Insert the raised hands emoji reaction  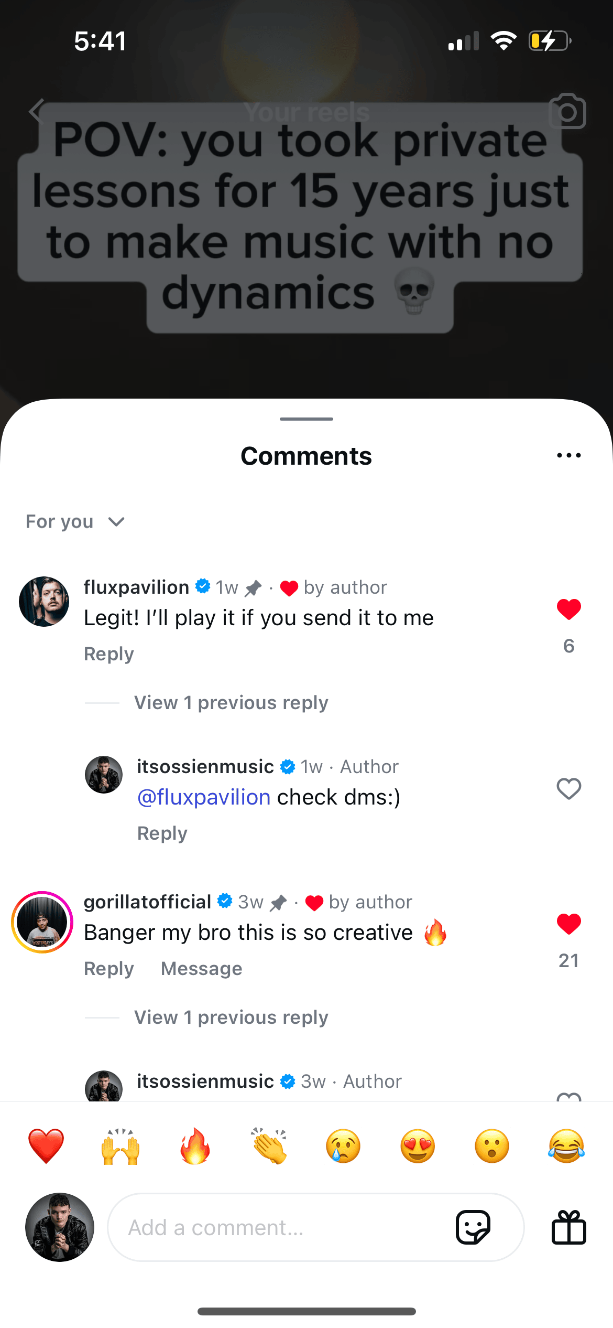[121, 1146]
